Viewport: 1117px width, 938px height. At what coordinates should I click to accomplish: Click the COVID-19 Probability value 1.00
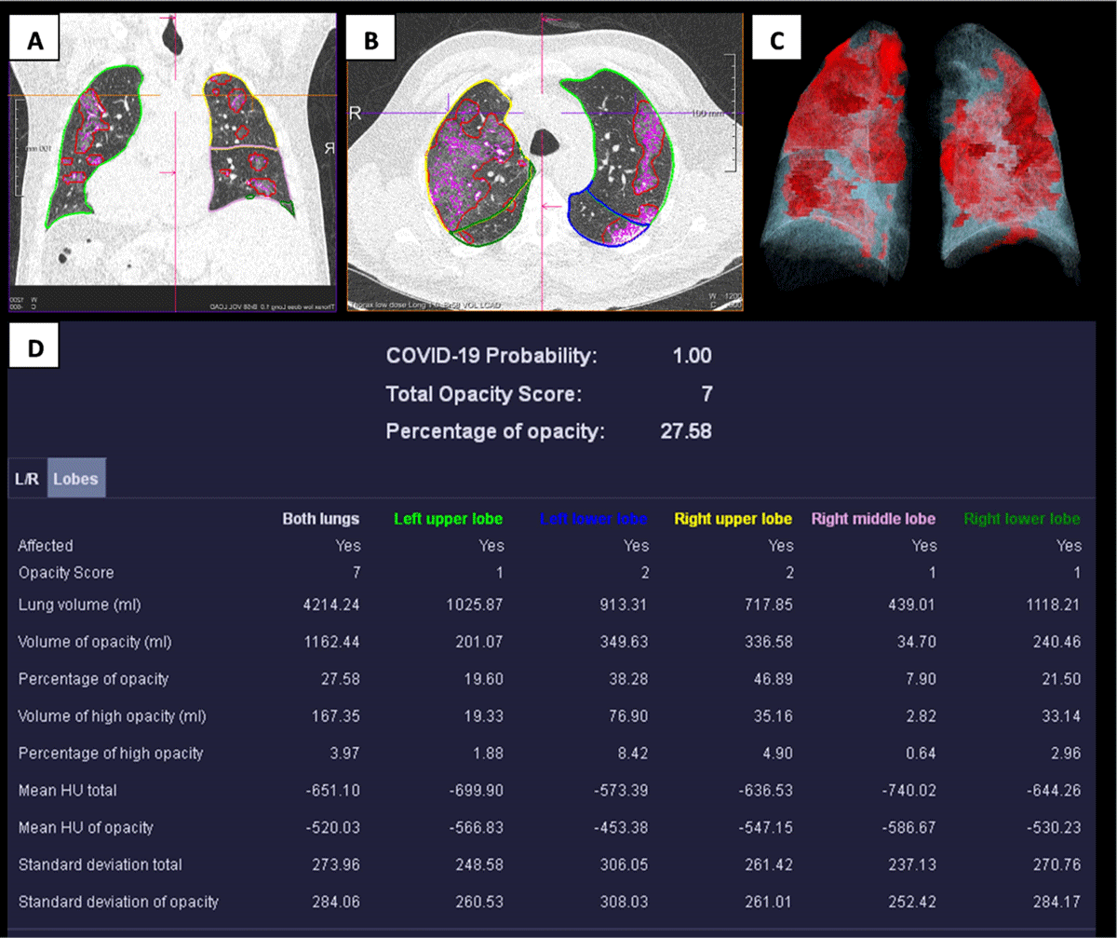(692, 356)
